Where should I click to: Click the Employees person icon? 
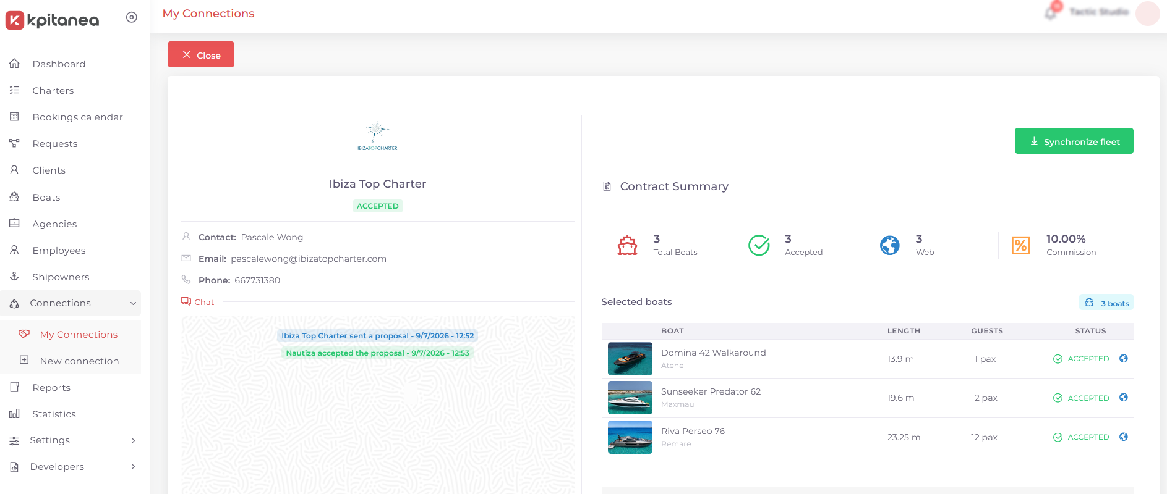pos(14,250)
